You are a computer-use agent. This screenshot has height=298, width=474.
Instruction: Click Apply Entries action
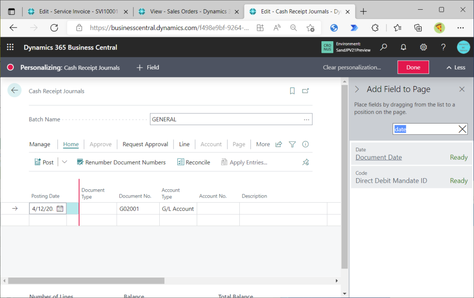tap(244, 162)
